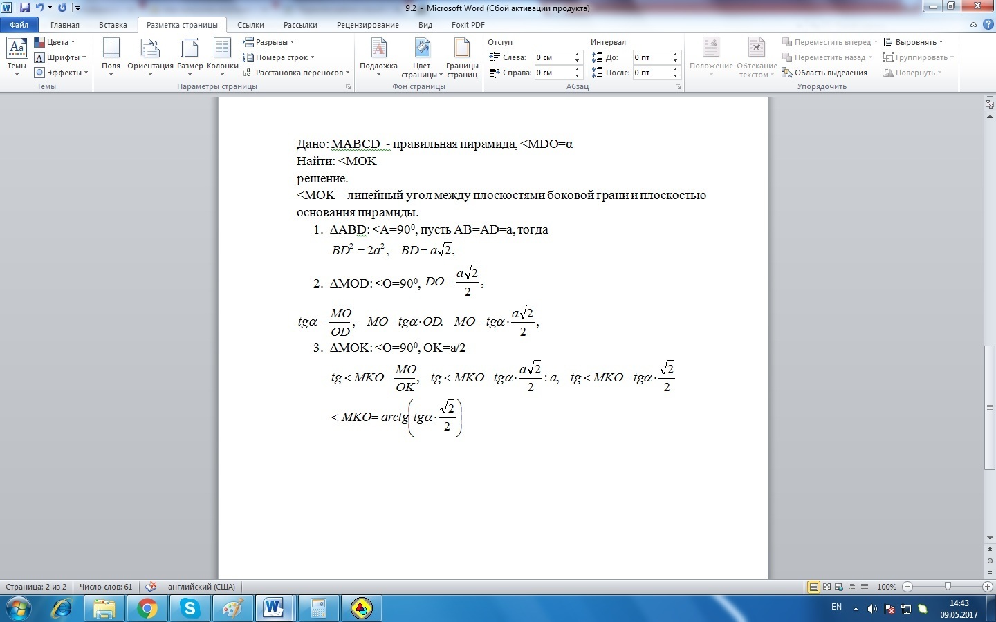Screen dimensions: 996x622
Task: Click the Область выделения selection pane button
Action: click(824, 73)
